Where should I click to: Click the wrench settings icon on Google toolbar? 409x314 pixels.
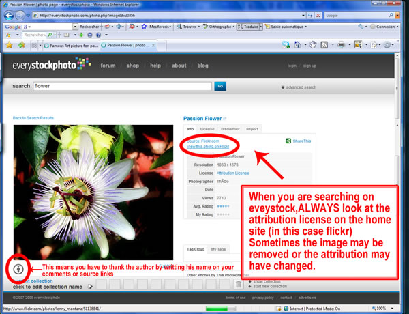pyautogui.click(x=361, y=27)
